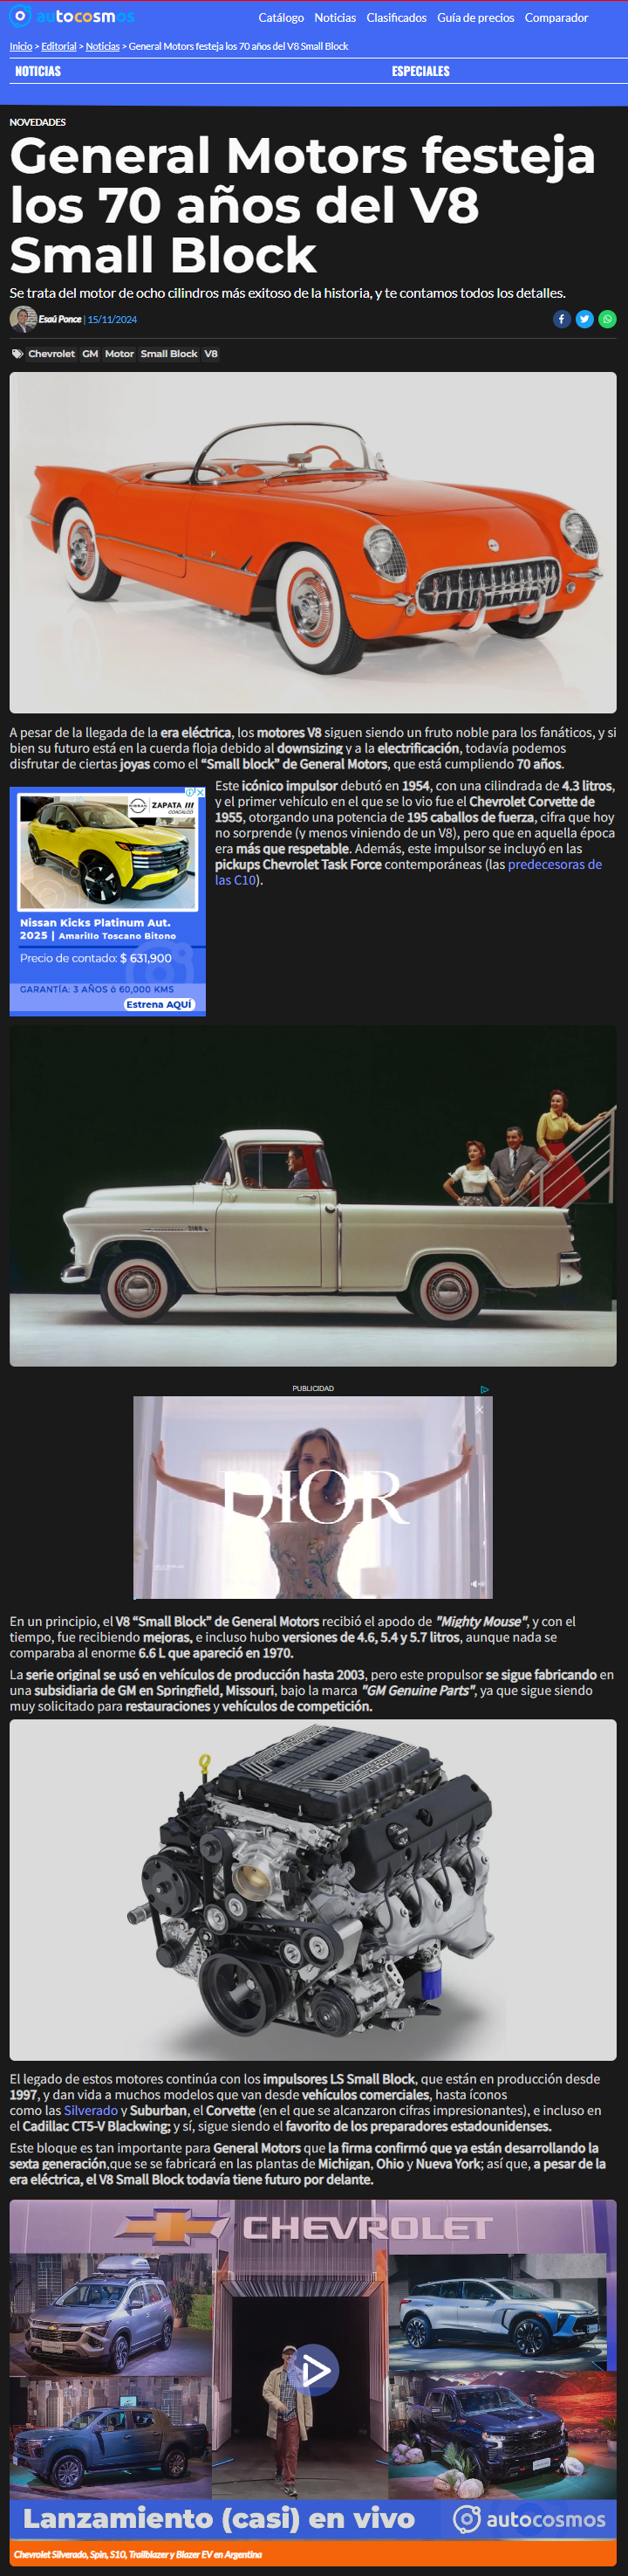This screenshot has width=628, height=2576.
Task: Unmute the Dior video ad
Action: point(477,1584)
